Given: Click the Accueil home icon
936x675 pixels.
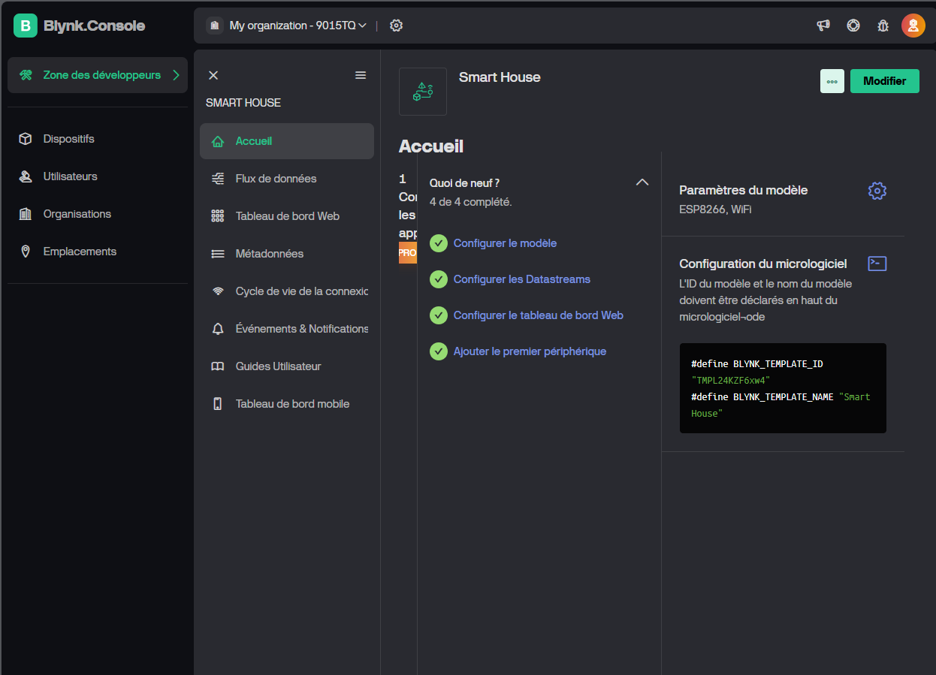Looking at the screenshot, I should tap(218, 141).
